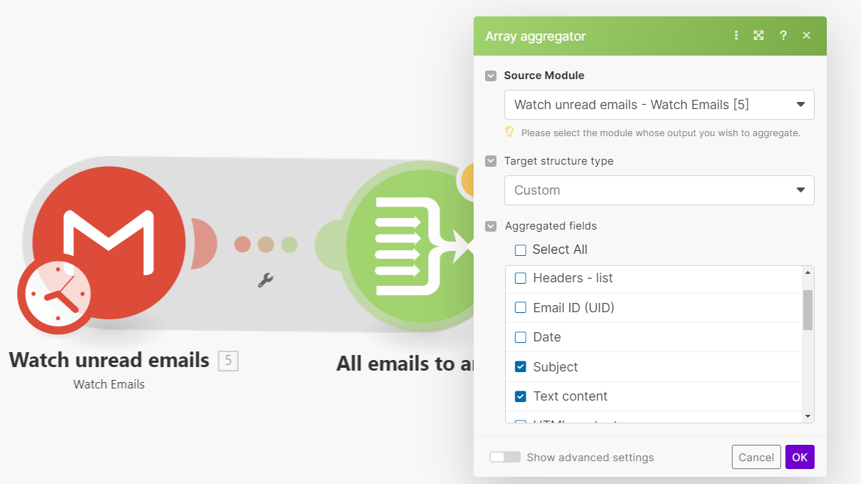Enable Show advanced settings switch
The width and height of the screenshot is (861, 484).
(505, 457)
